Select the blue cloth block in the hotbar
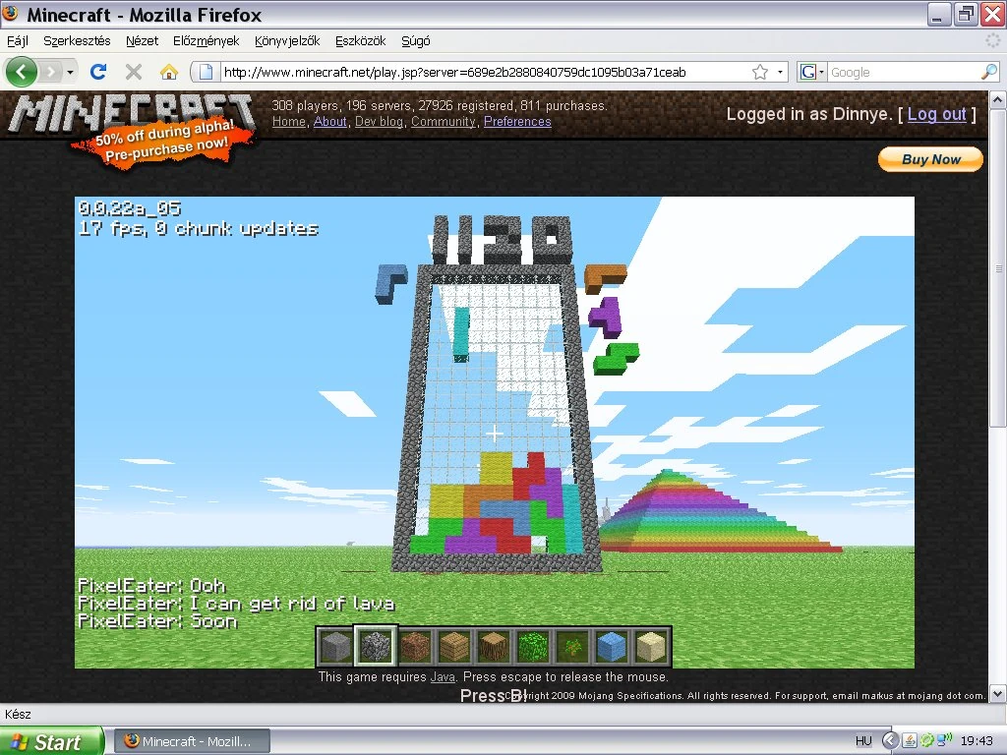 click(x=612, y=646)
